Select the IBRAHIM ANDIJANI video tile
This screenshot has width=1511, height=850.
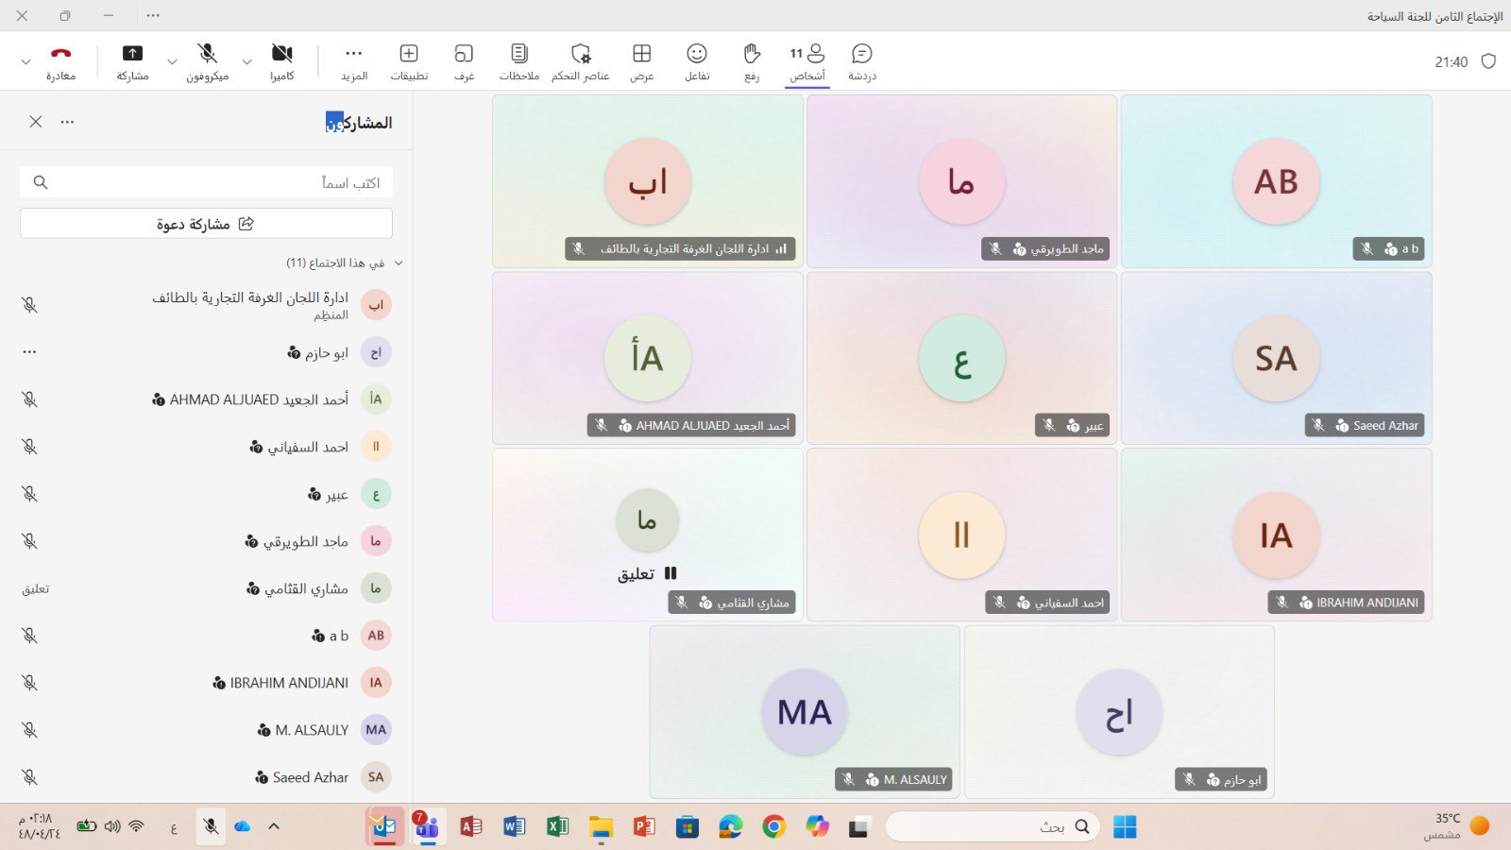[1276, 535]
